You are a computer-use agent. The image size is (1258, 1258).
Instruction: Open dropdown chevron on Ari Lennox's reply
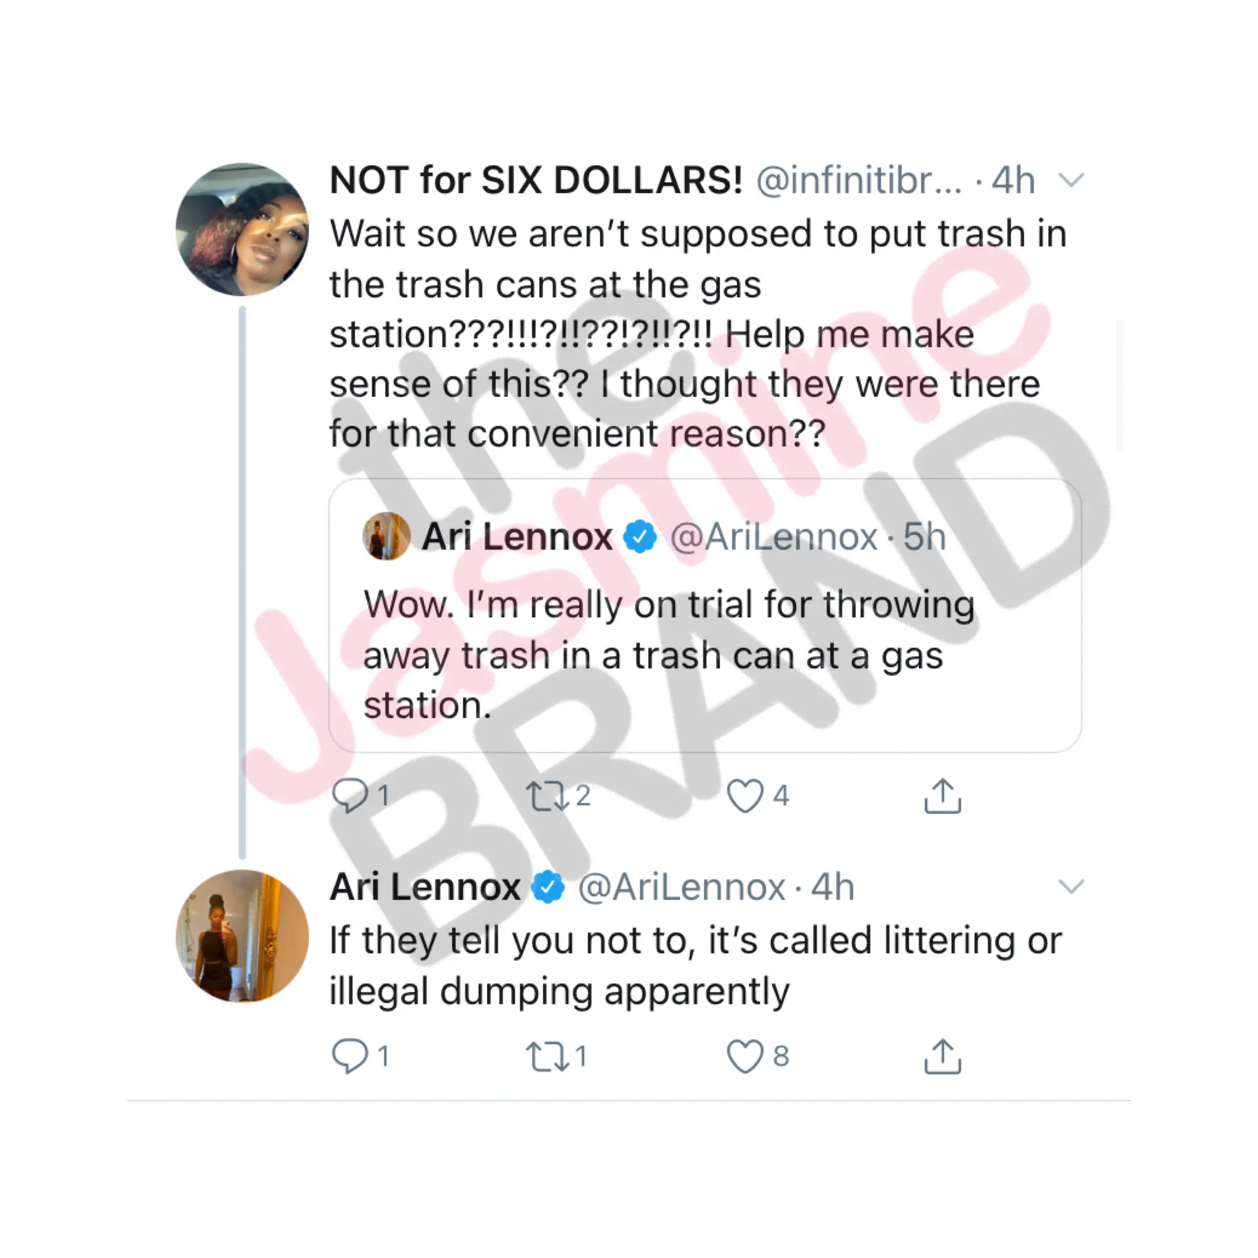tap(1071, 886)
